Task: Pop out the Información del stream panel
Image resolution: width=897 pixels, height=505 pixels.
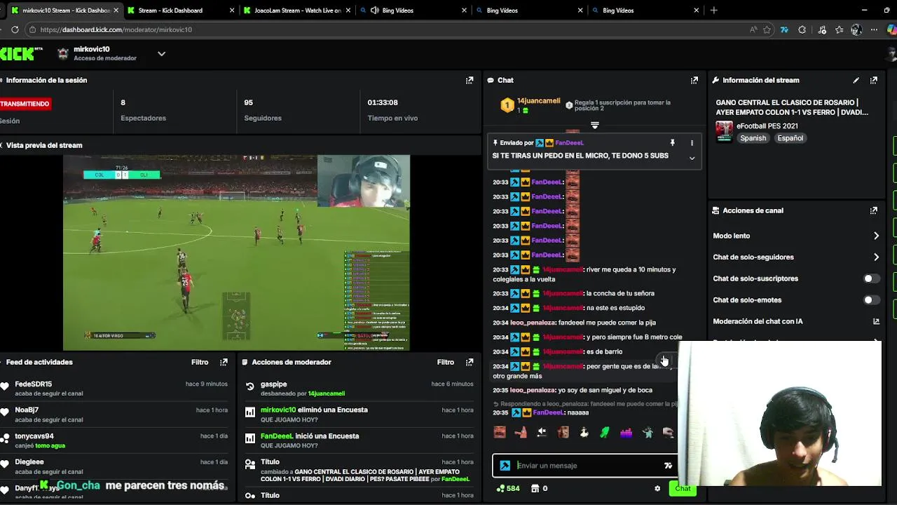Action: [x=874, y=80]
